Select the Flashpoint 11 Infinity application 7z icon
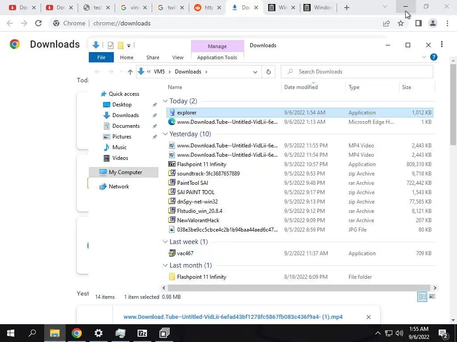Viewport: 457px width, 342px height. (172, 164)
